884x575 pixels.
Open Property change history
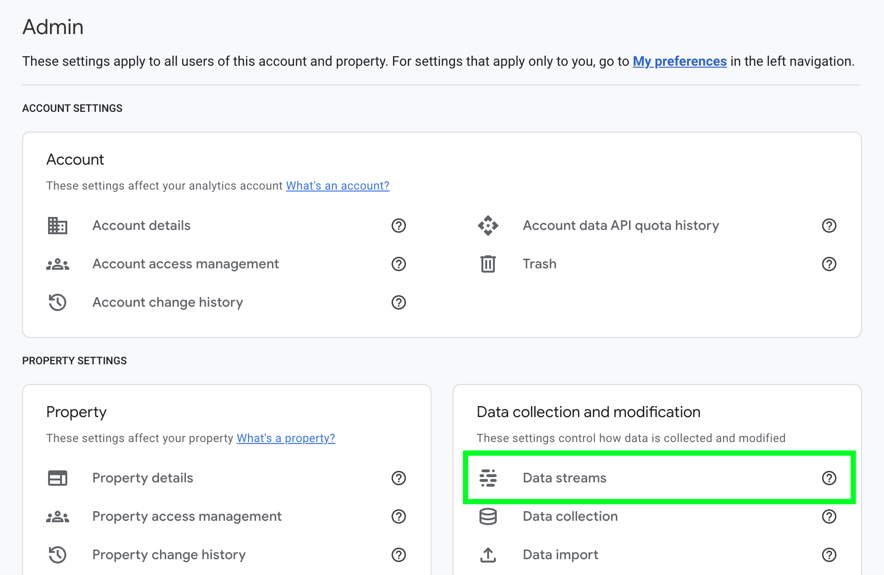click(169, 555)
